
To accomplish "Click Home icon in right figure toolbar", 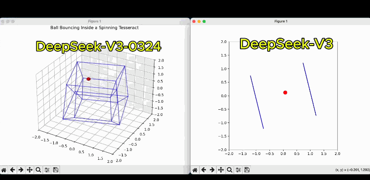I will (x=195, y=169).
